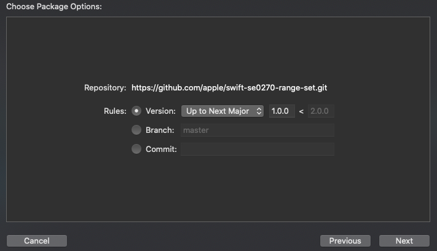The height and width of the screenshot is (251, 437).
Task: Select the Version rule radio button
Action: click(x=136, y=111)
